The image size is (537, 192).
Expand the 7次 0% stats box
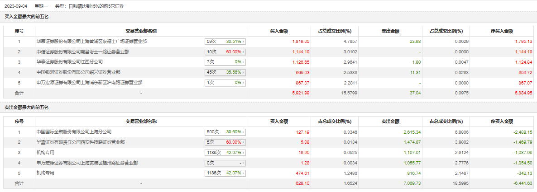(225, 62)
